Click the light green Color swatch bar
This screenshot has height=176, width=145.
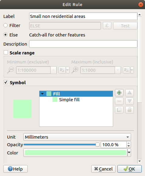75,153
